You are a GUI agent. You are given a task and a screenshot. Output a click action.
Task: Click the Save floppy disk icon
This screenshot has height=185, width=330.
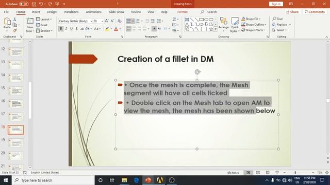tap(34, 4)
